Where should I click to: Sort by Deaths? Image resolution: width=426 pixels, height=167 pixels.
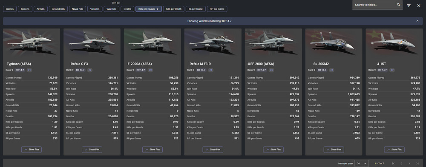(127, 9)
